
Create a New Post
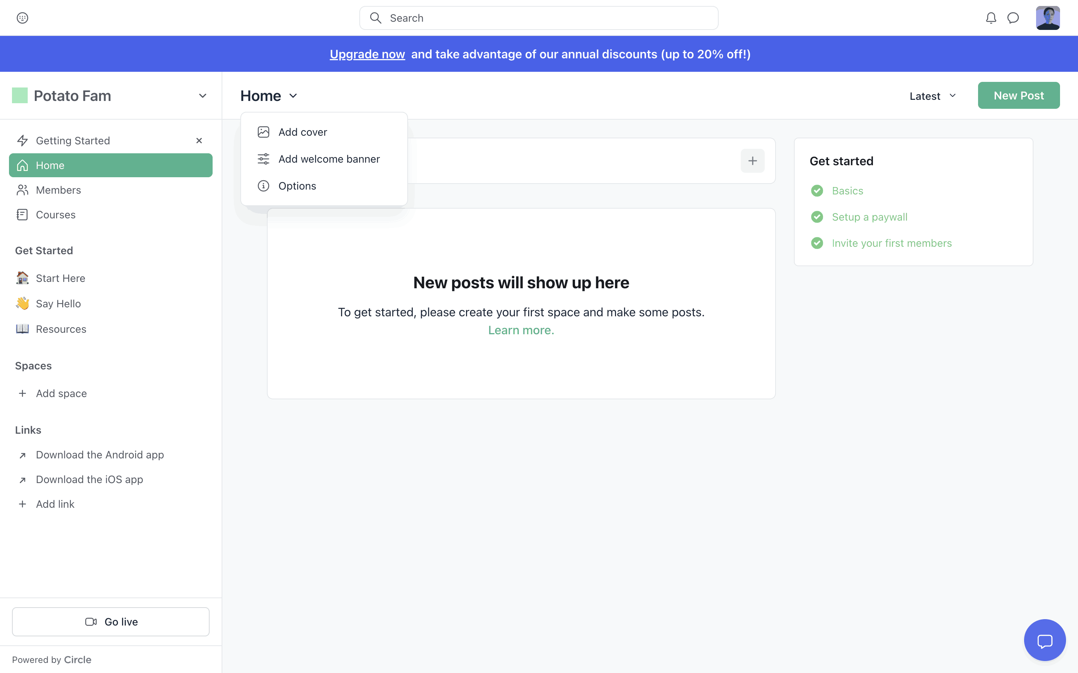(x=1019, y=95)
